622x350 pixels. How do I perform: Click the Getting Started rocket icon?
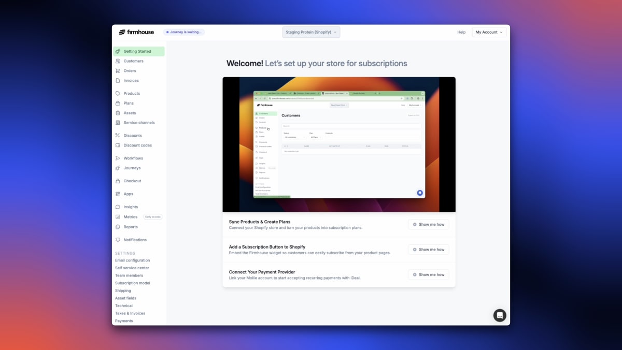[x=118, y=51]
